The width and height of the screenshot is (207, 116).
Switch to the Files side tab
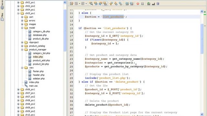click(x=2, y=17)
